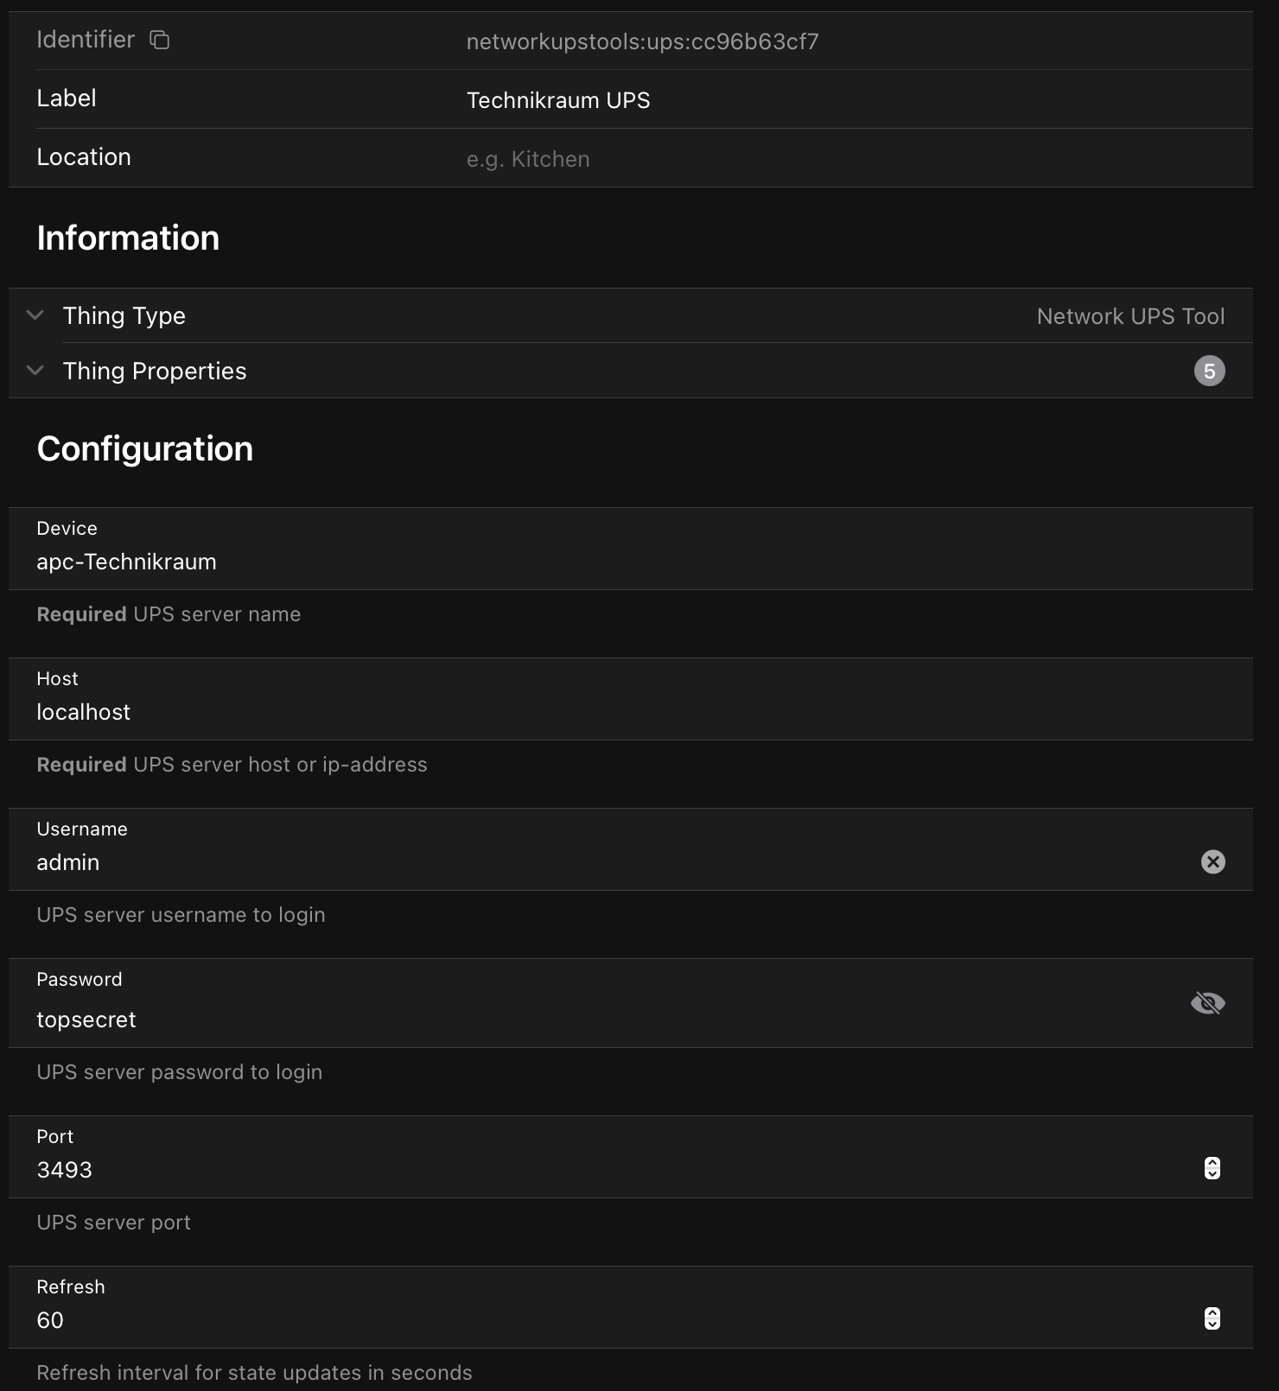Image resolution: width=1279 pixels, height=1391 pixels.
Task: Toggle password visibility eye icon
Action: pos(1207,1003)
